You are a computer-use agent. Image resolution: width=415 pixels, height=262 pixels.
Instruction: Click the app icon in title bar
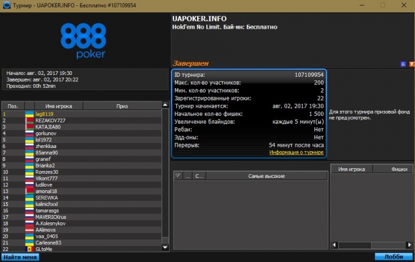6,5
